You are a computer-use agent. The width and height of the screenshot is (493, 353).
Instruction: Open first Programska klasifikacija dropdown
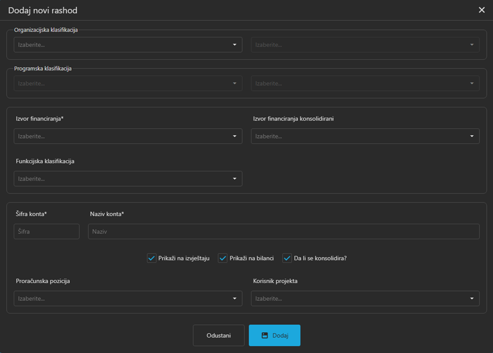[128, 83]
